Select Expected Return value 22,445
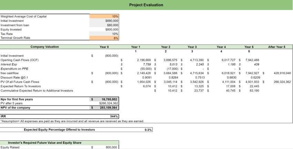Image resolution: width=293 pixels, height=149 pixels. pyautogui.click(x=254, y=86)
